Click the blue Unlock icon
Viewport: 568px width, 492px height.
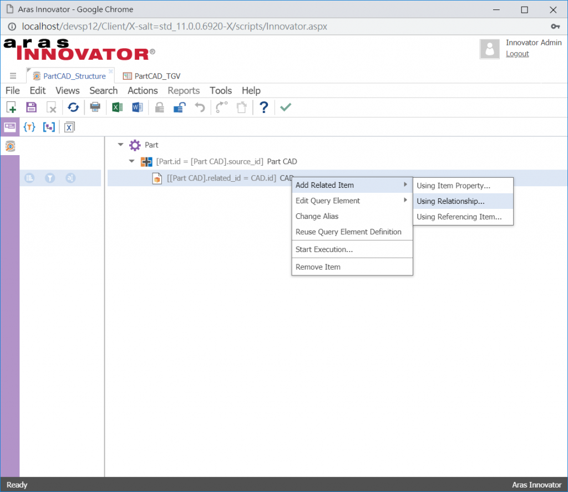click(180, 107)
